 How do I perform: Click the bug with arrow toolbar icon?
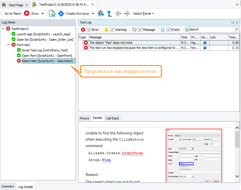[x=101, y=14]
